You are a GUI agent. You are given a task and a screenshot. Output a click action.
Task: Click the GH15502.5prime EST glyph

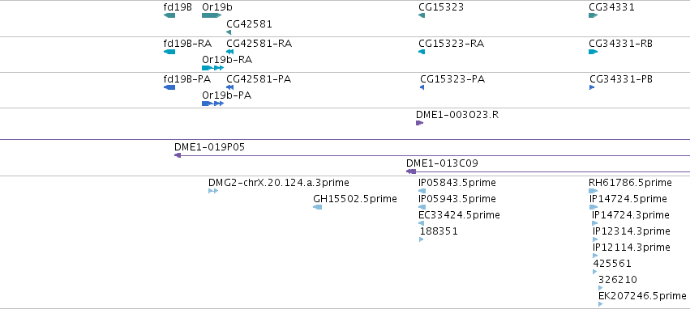[x=317, y=207]
